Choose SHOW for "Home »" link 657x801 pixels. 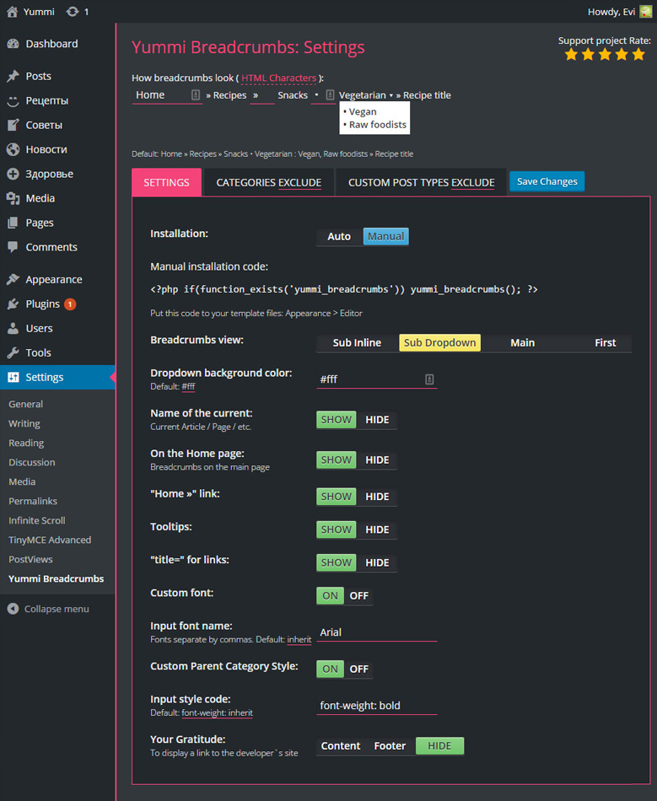pos(337,497)
